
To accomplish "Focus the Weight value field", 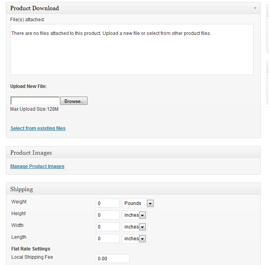I will coord(108,203).
